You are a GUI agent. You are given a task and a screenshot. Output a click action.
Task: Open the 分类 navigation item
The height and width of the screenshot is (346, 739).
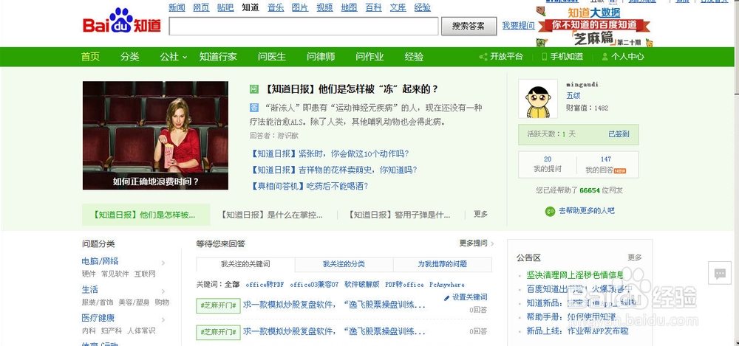click(129, 57)
